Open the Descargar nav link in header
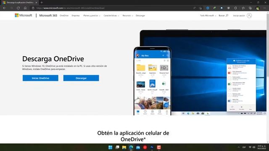Viewport: 269px width, 151px height. click(140, 16)
